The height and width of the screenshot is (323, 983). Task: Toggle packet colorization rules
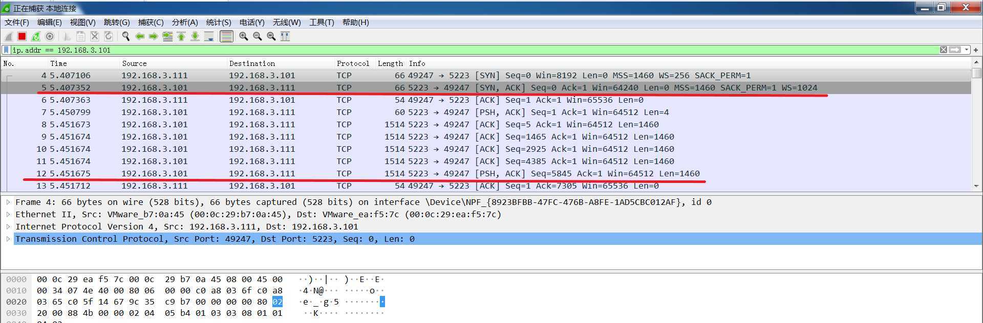click(226, 36)
